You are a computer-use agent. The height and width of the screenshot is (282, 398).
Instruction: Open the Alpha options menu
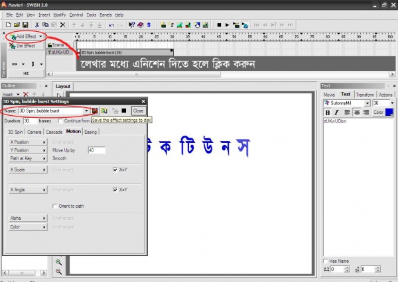[x=28, y=218]
